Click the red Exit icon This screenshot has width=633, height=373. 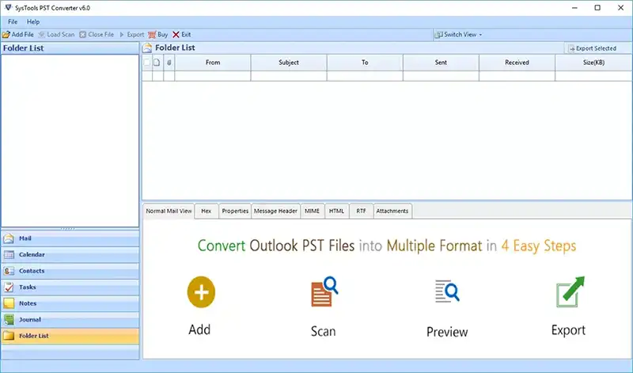coord(176,35)
